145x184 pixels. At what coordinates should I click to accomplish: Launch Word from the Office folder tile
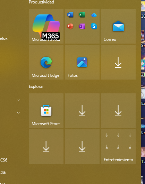pyautogui.click(x=70, y=15)
